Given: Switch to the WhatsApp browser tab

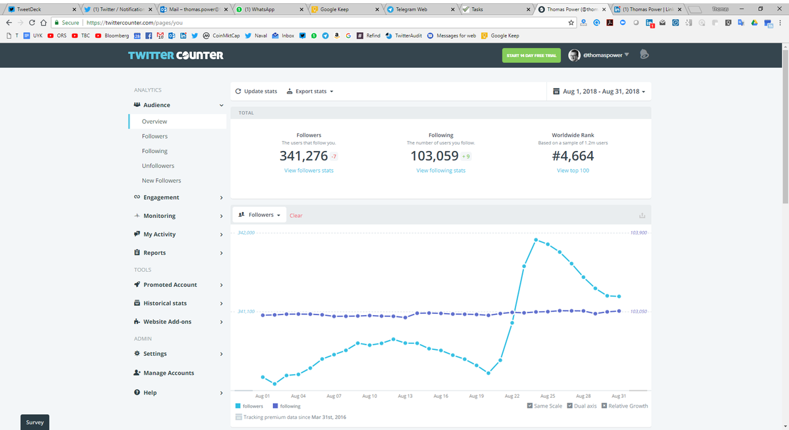Looking at the screenshot, I should pos(270,9).
